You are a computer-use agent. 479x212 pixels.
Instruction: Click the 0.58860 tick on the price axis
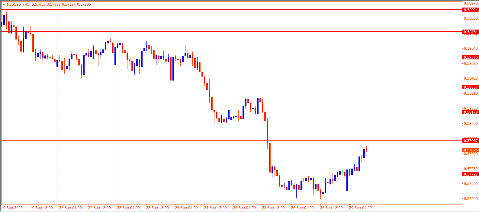tap(471, 18)
